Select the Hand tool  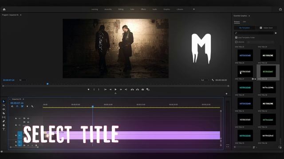(x=4, y=125)
